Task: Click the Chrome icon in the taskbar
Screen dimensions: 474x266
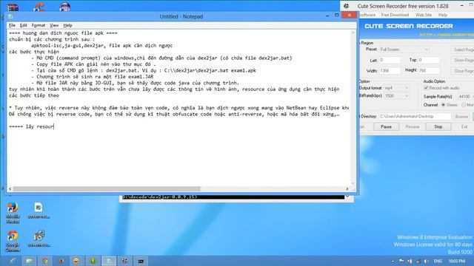Action: [x=44, y=261]
